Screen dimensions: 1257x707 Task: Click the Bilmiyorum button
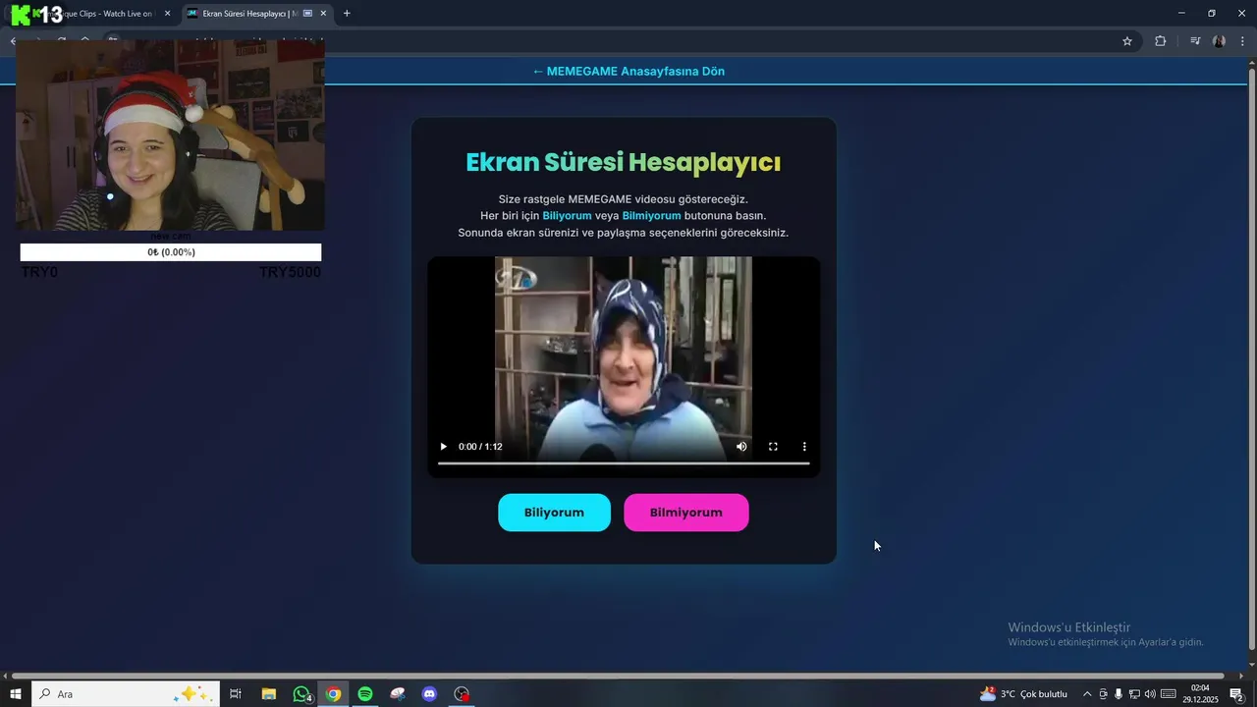[x=685, y=513]
